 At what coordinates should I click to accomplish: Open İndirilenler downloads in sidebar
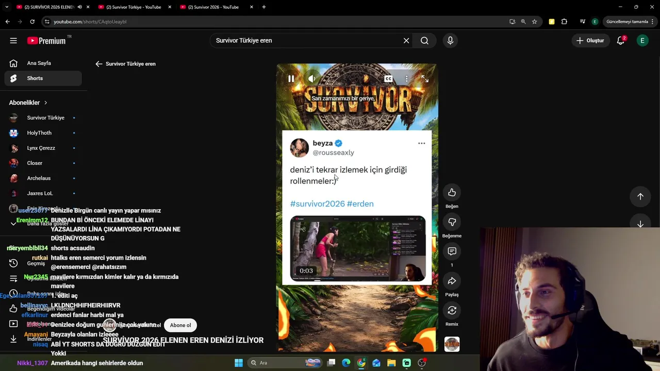(43, 339)
